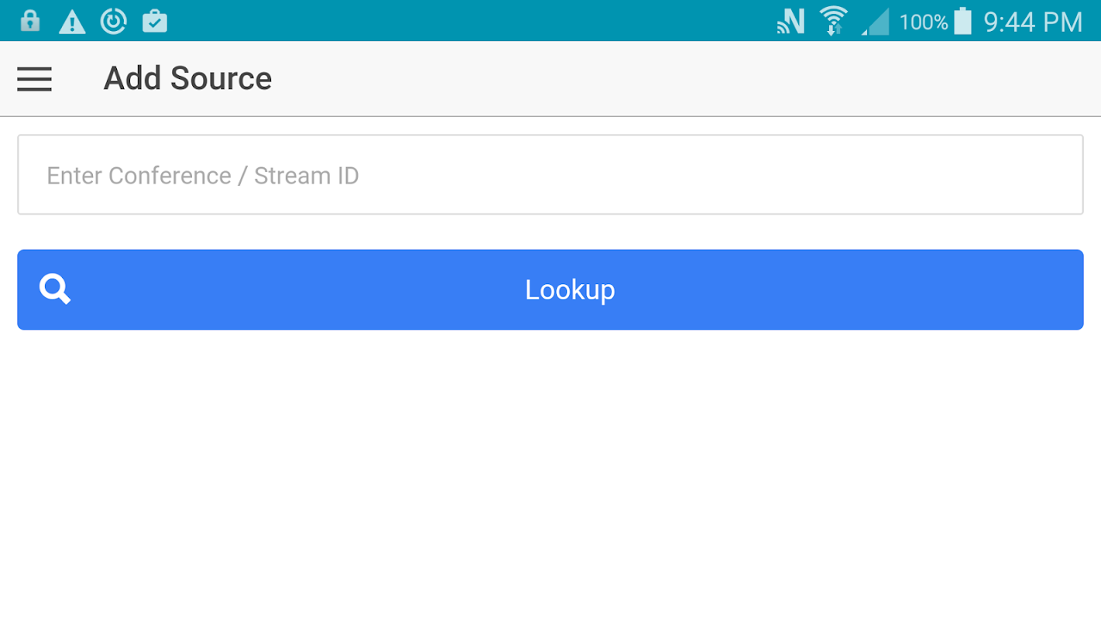Tap the Wi-Fi signal icon
1101x619 pixels.
pos(833,21)
